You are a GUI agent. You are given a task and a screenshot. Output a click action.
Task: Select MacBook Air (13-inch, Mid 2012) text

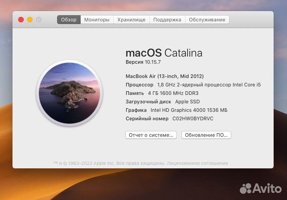164,76
